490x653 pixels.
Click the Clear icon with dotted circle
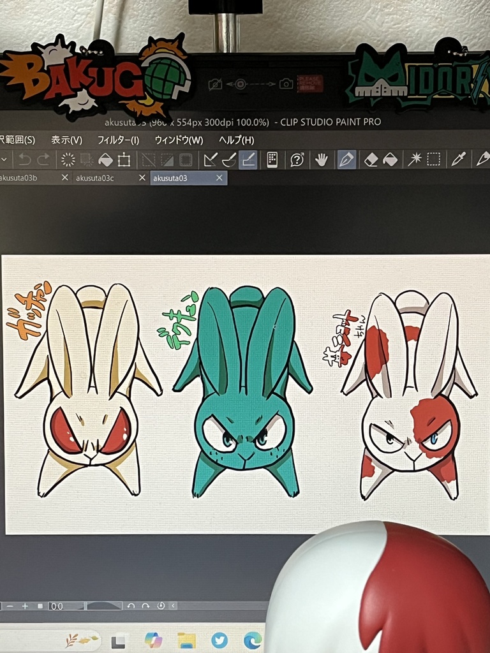[68, 160]
